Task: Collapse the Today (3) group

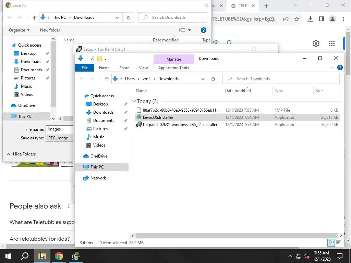Action: click(x=134, y=101)
